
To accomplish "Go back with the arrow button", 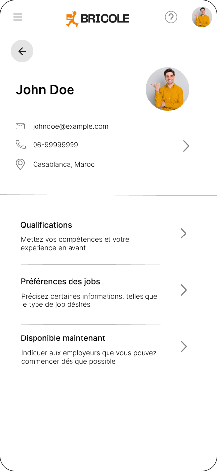I will 22,51.
